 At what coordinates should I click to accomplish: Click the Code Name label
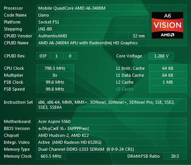coord(15,15)
